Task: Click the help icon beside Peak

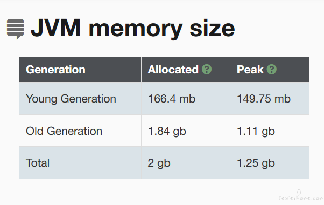Action: (271, 69)
